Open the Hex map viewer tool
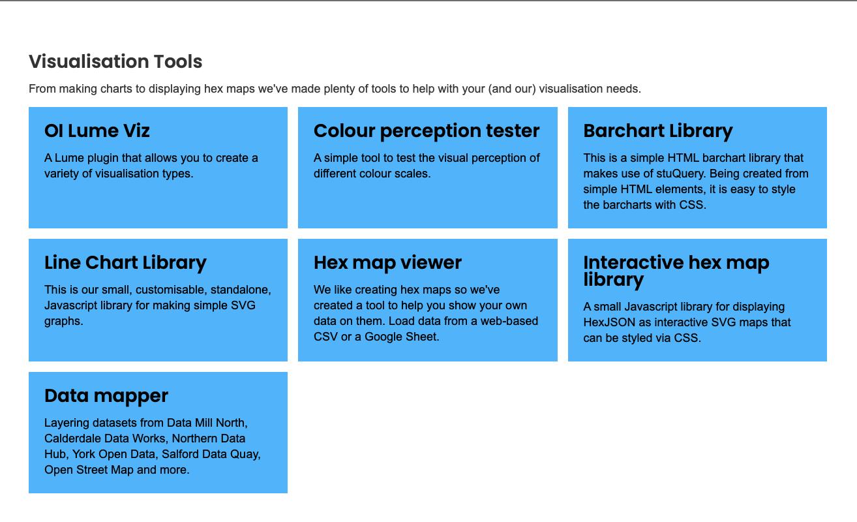This screenshot has height=522, width=857. tap(427, 300)
